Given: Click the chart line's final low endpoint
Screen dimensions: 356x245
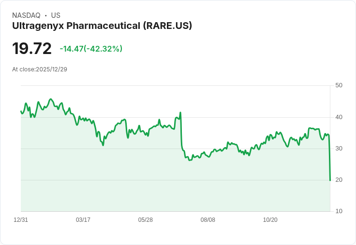Looking at the screenshot, I should point(330,180).
